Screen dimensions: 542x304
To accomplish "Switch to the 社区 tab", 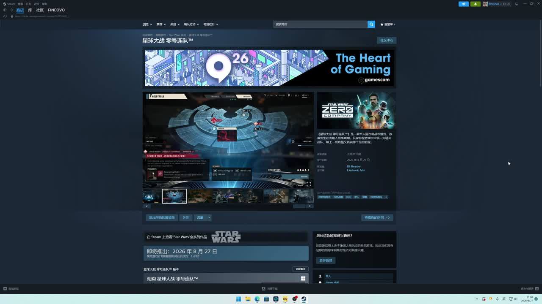I will pyautogui.click(x=40, y=10).
